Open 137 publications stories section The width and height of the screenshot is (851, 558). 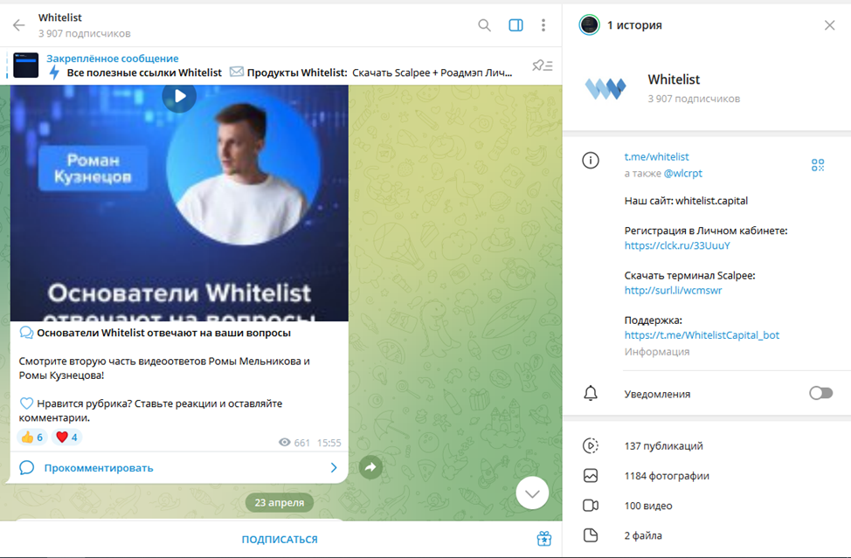(x=707, y=445)
